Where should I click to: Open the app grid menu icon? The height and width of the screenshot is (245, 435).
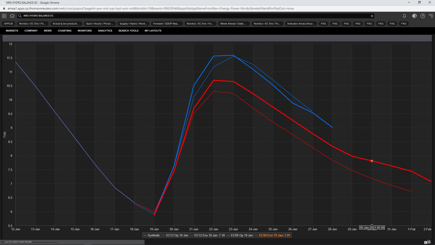(x=4, y=16)
